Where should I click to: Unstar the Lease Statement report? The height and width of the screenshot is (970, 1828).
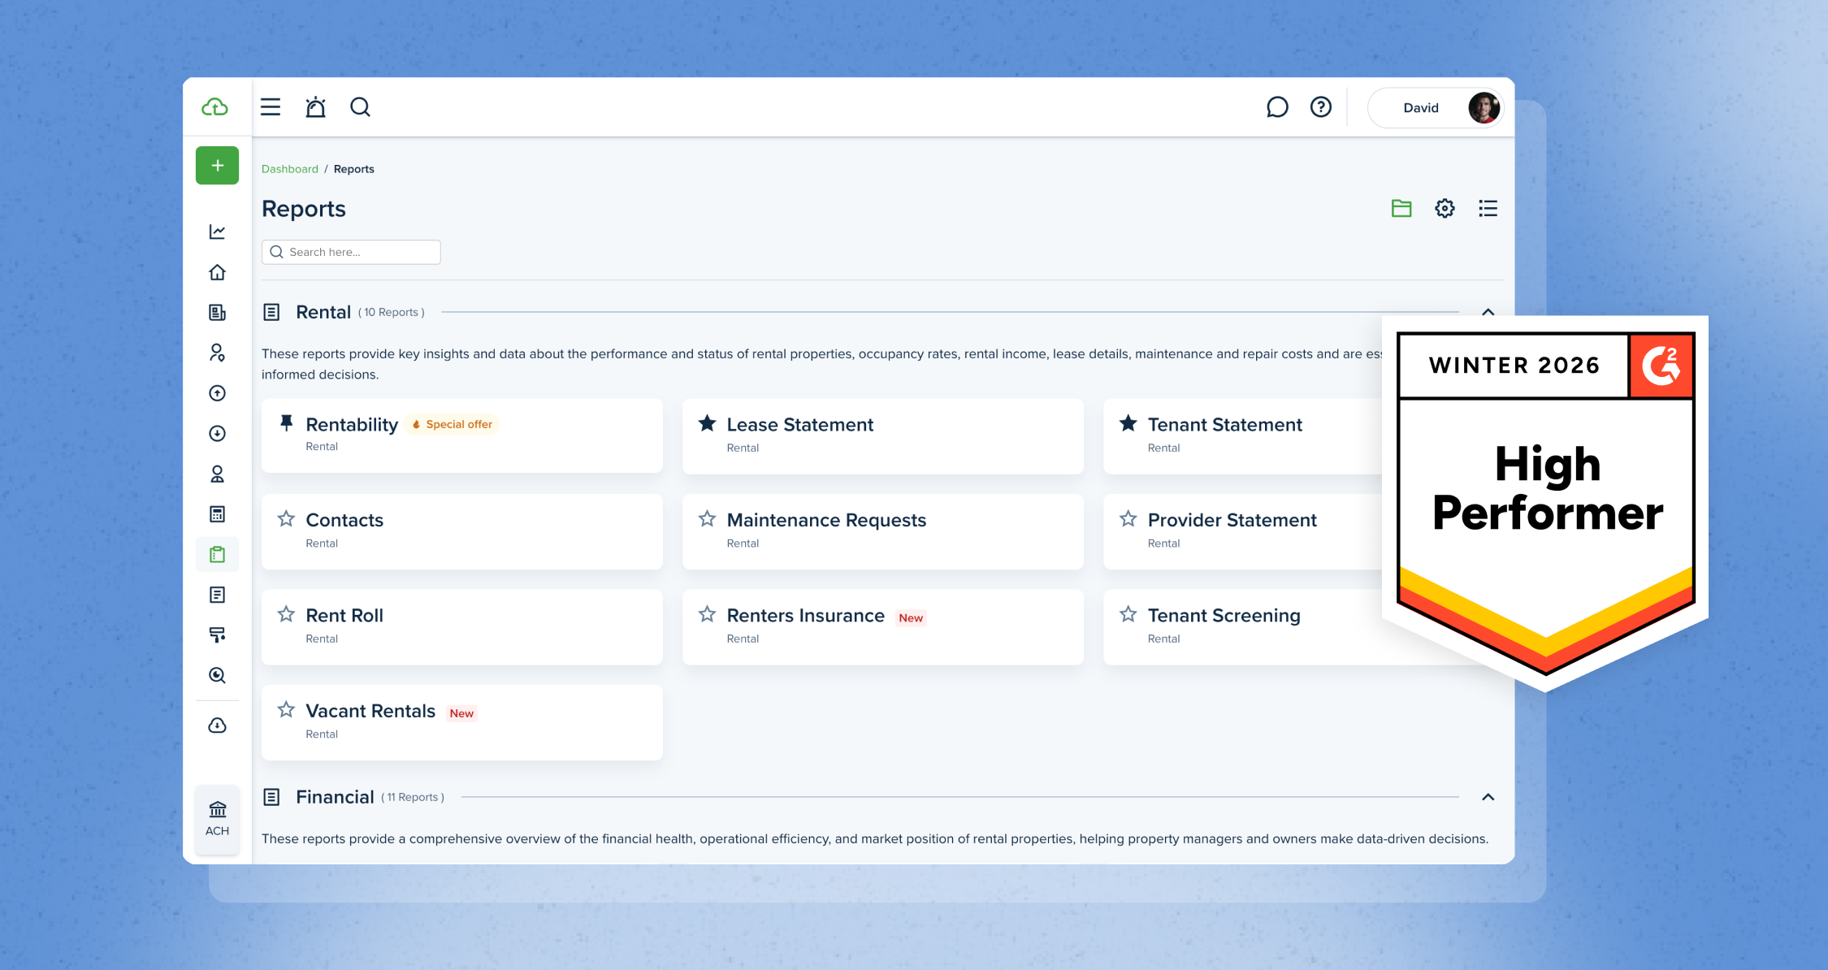tap(707, 423)
